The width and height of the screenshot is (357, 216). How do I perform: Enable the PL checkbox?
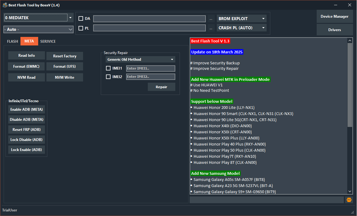tap(81, 28)
